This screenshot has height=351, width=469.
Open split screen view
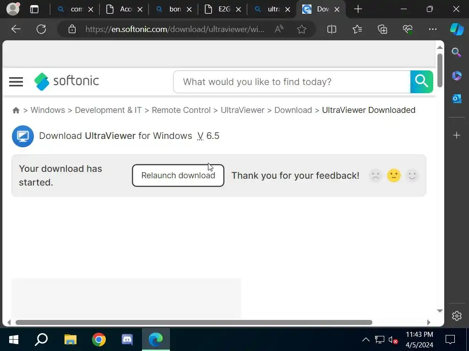tap(332, 29)
